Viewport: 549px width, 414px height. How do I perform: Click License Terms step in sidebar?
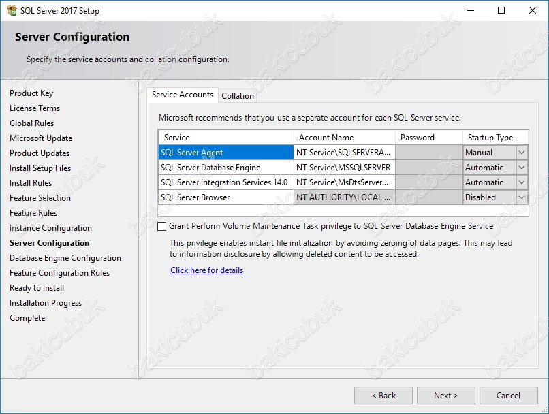coord(35,108)
